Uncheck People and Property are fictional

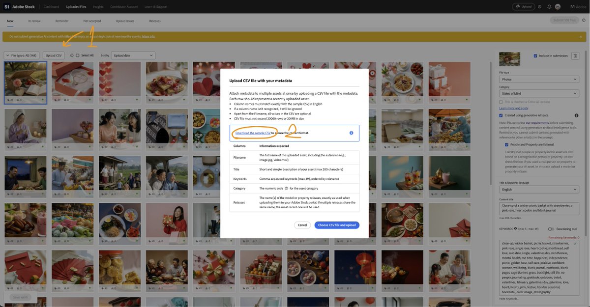pyautogui.click(x=507, y=145)
